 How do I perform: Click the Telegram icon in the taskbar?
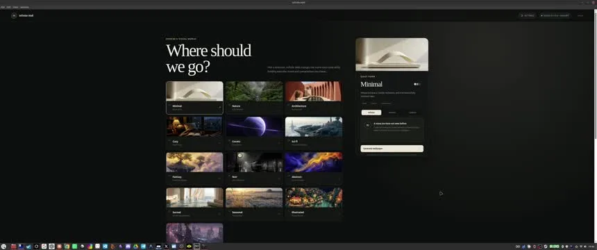[143, 247]
